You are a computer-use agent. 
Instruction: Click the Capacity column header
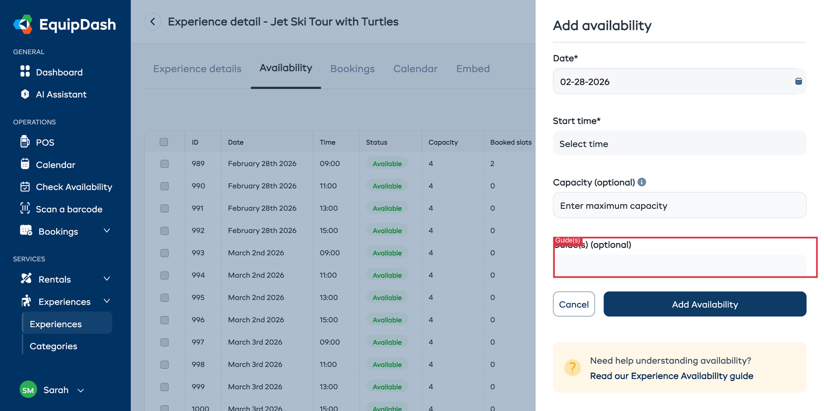(443, 142)
